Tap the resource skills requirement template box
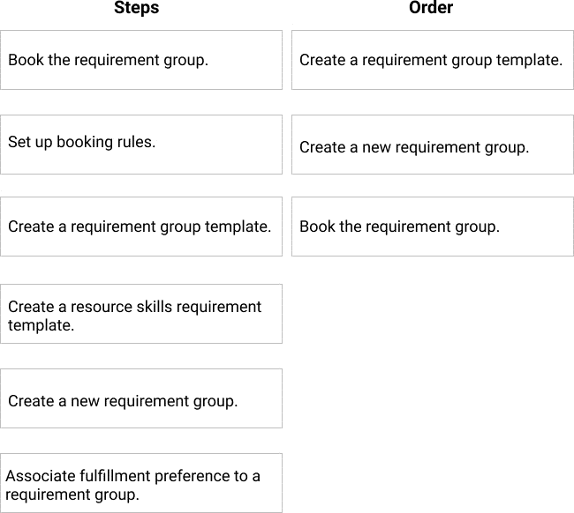The height and width of the screenshot is (513, 574). click(x=141, y=314)
